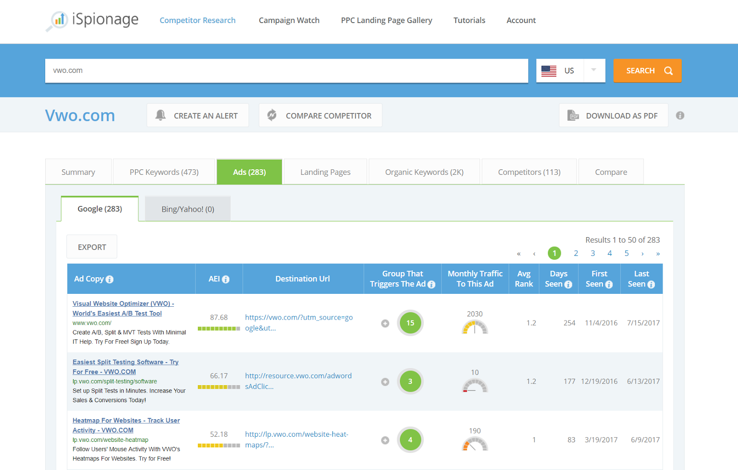The width and height of the screenshot is (738, 470).
Task: Open Heatmap For Websites ad link
Action: (126, 425)
